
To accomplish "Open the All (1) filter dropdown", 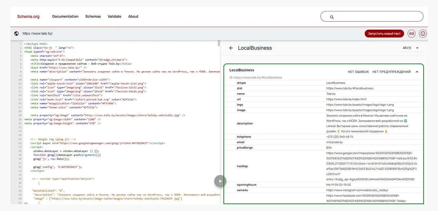I will coord(411,48).
